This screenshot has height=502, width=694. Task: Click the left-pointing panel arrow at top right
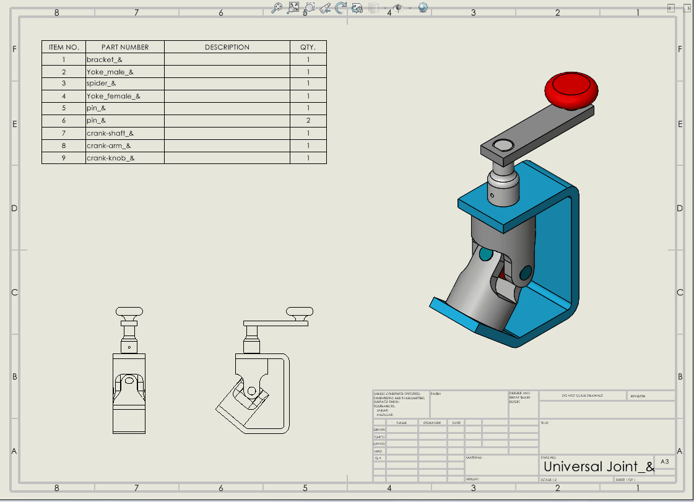pyautogui.click(x=670, y=7)
